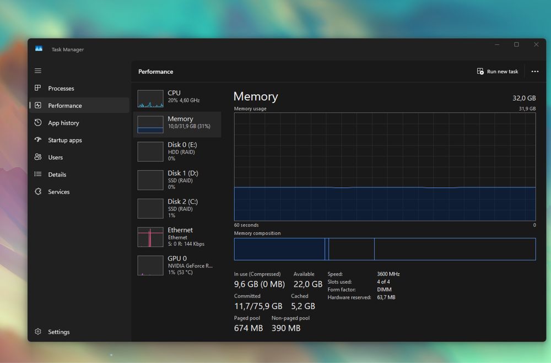Click the 31,9 GB graph scale label
This screenshot has height=363, width=551.
(527, 109)
